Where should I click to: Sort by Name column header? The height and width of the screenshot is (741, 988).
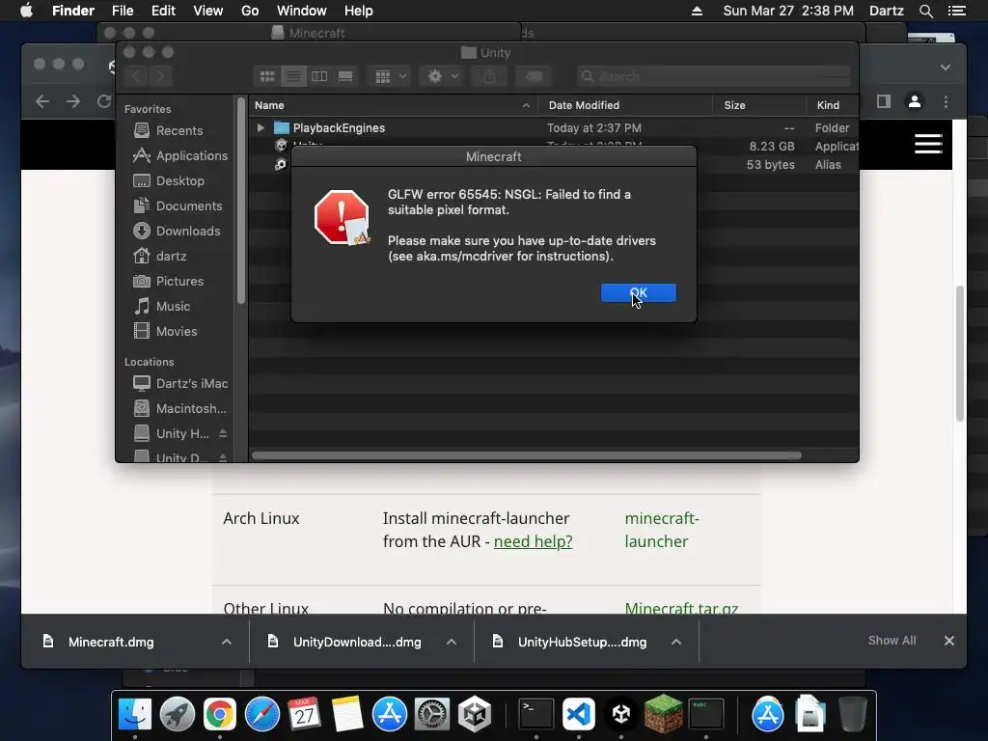pos(394,105)
